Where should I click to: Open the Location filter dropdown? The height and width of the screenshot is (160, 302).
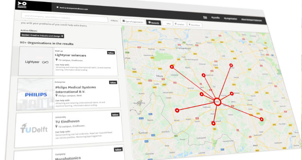[180, 24]
